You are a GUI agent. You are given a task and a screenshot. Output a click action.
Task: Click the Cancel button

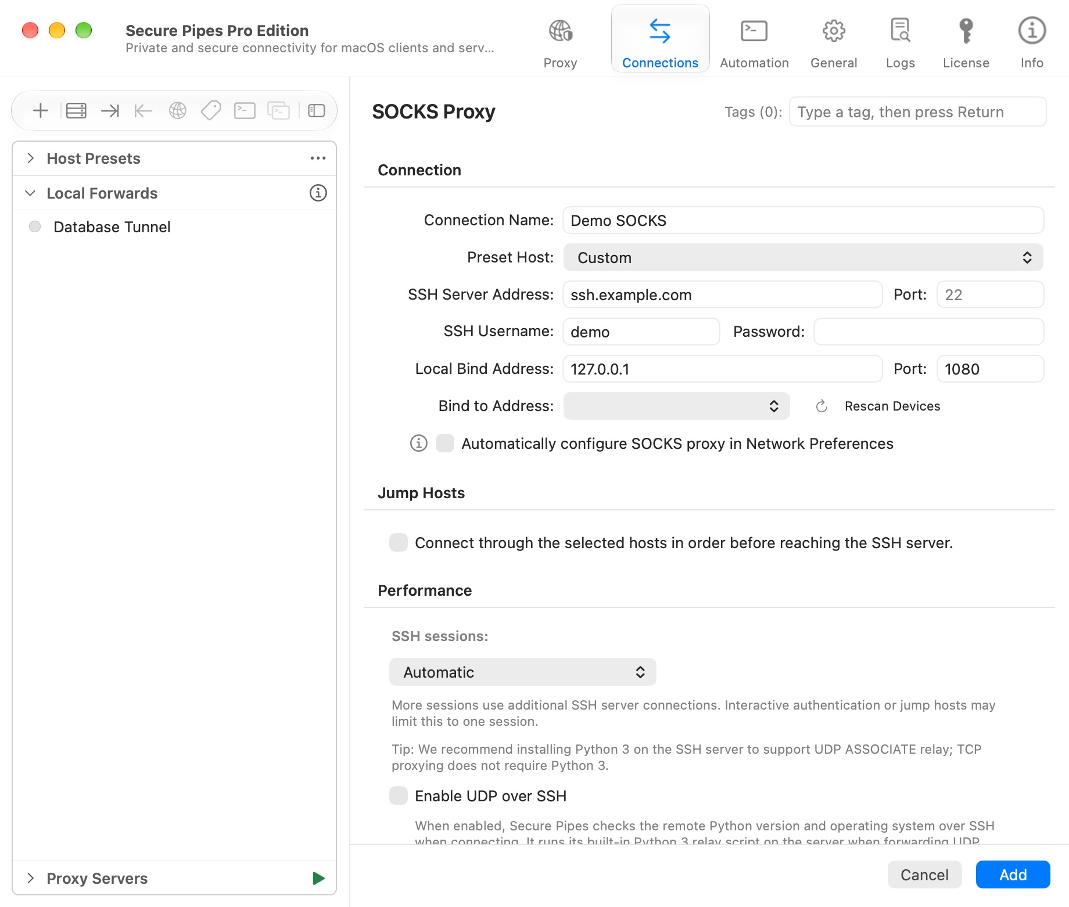pyautogui.click(x=925, y=874)
